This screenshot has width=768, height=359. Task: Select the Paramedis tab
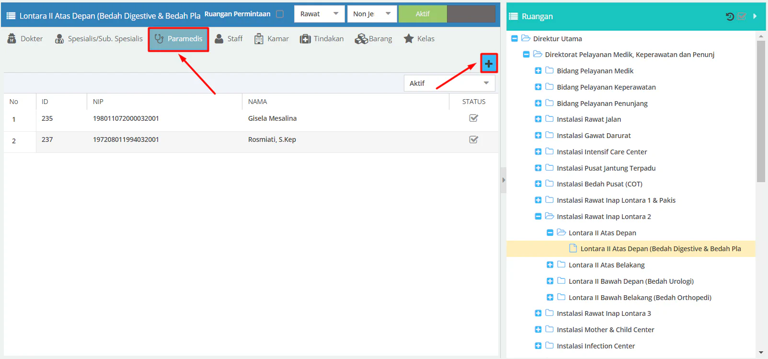click(x=178, y=39)
